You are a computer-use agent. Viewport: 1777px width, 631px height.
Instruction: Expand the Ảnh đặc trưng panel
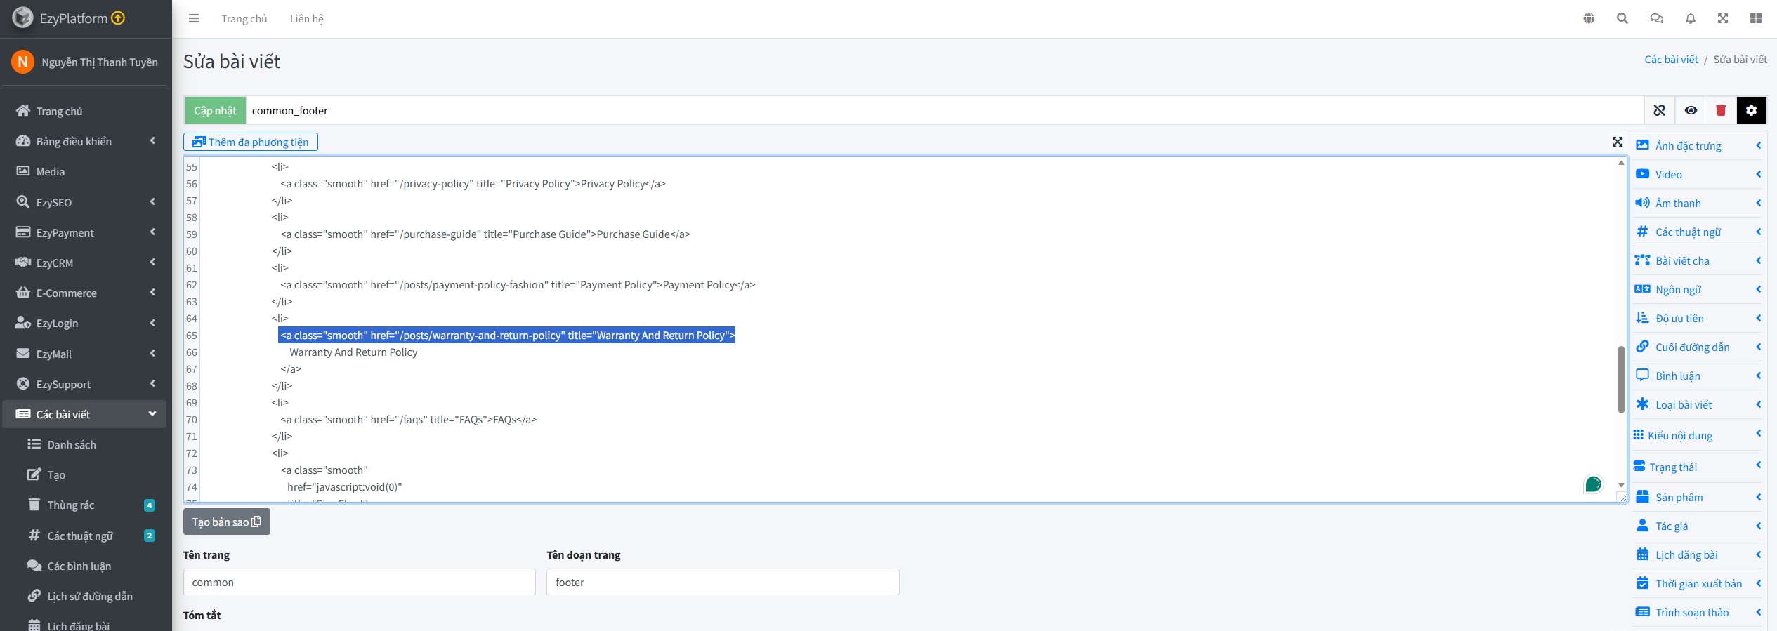[1697, 146]
